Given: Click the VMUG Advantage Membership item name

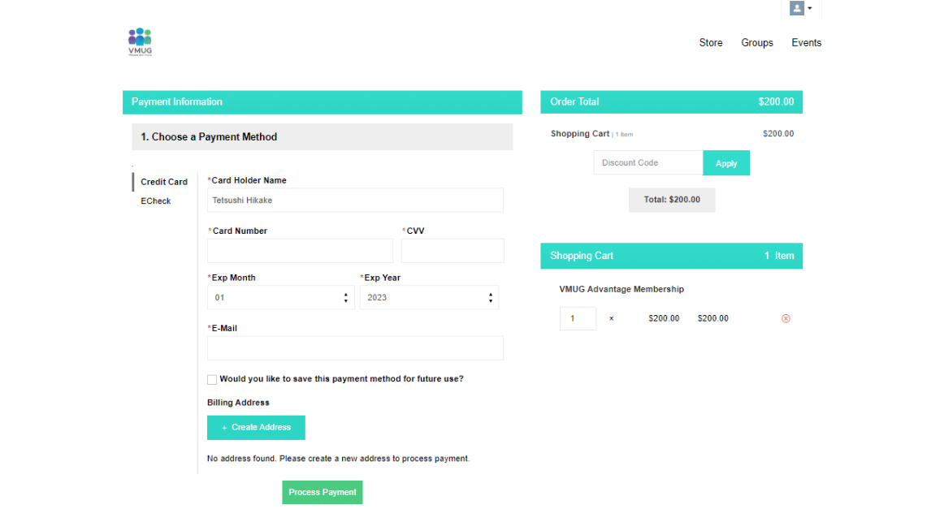Looking at the screenshot, I should click(622, 289).
